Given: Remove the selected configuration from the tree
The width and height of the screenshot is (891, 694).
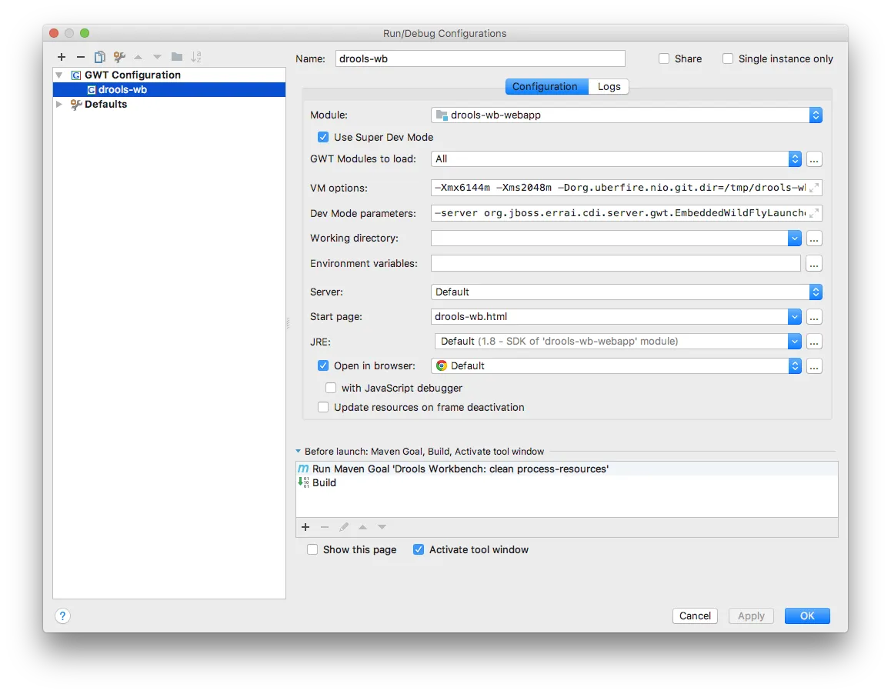Looking at the screenshot, I should tap(81, 57).
